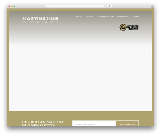Open the Kontakt menu item

(x=135, y=17)
